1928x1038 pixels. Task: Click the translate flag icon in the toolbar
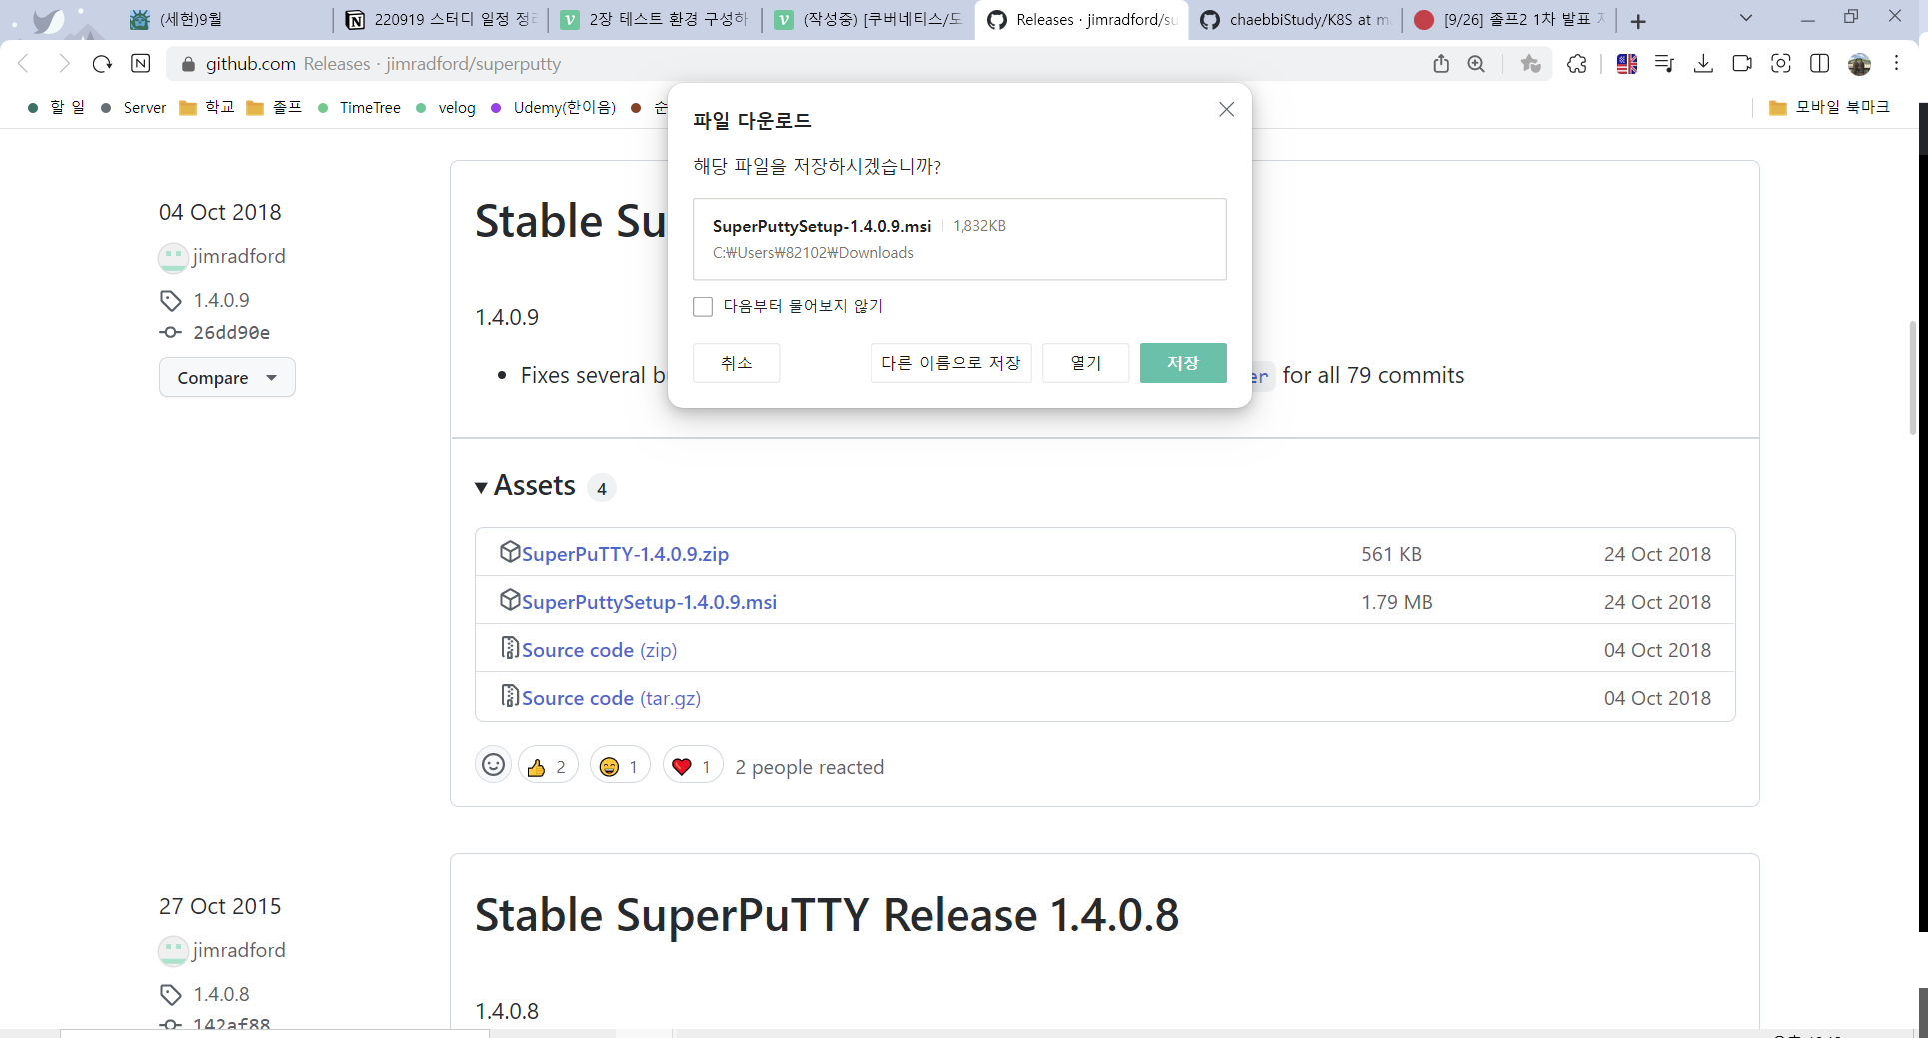click(x=1627, y=64)
